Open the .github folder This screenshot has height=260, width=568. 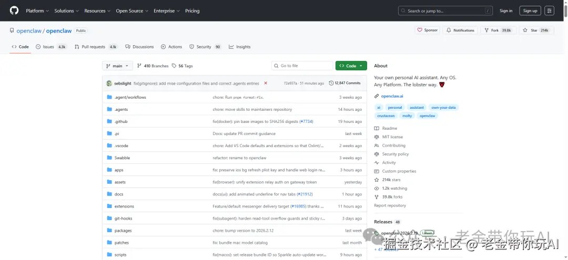pyautogui.click(x=121, y=121)
